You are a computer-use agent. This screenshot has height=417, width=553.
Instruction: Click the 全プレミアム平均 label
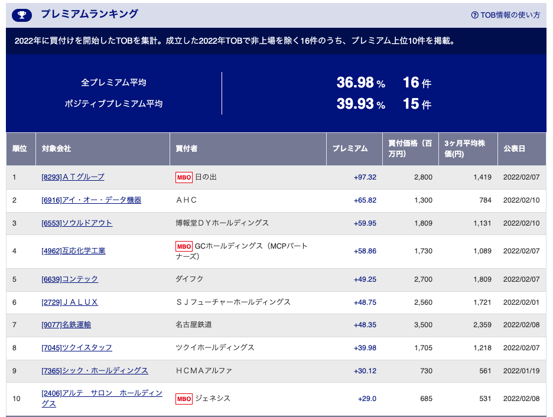coord(113,83)
